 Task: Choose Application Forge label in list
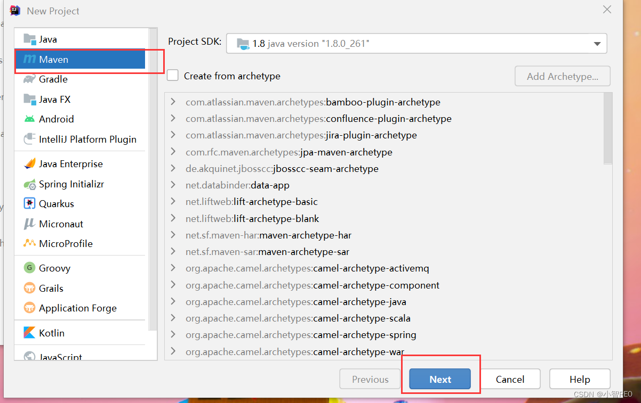click(x=78, y=308)
